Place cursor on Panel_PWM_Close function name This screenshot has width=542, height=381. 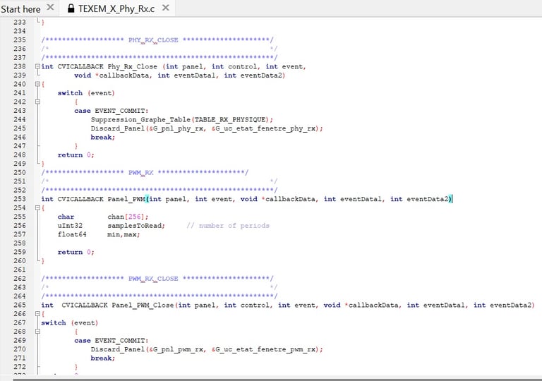143,305
